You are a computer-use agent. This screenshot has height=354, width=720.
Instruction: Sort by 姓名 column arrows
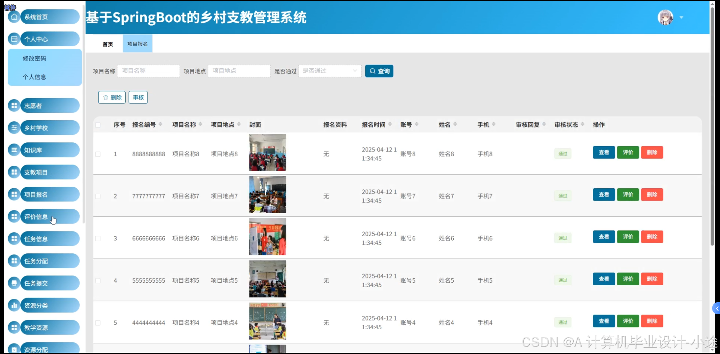click(x=455, y=124)
